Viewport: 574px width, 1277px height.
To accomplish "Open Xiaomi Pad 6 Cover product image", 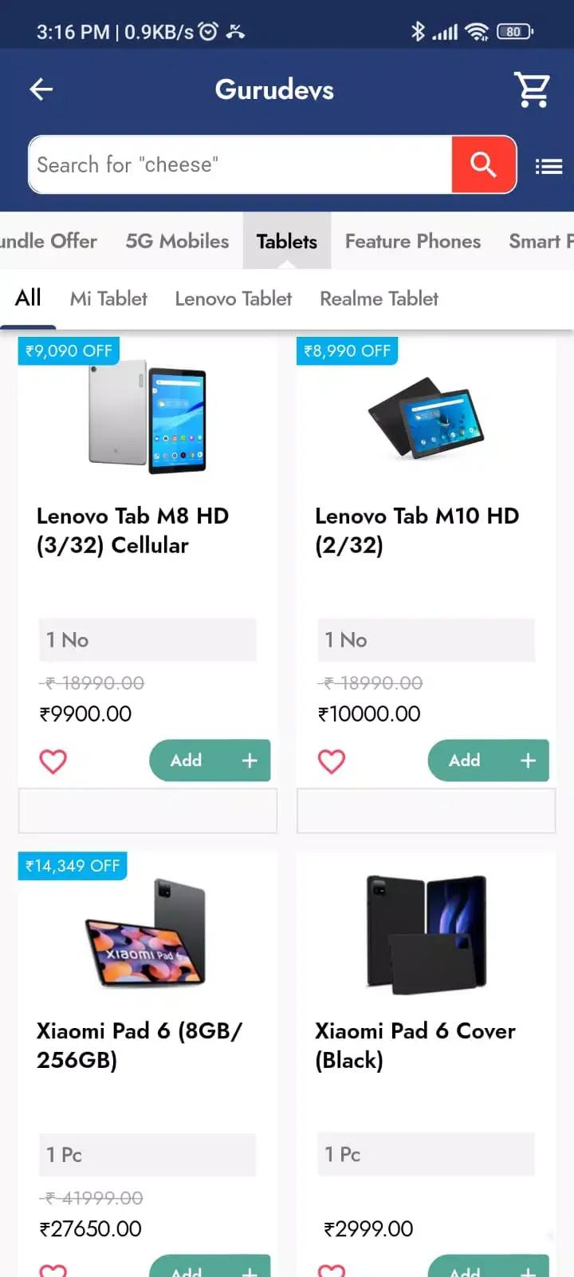I will coord(426,934).
